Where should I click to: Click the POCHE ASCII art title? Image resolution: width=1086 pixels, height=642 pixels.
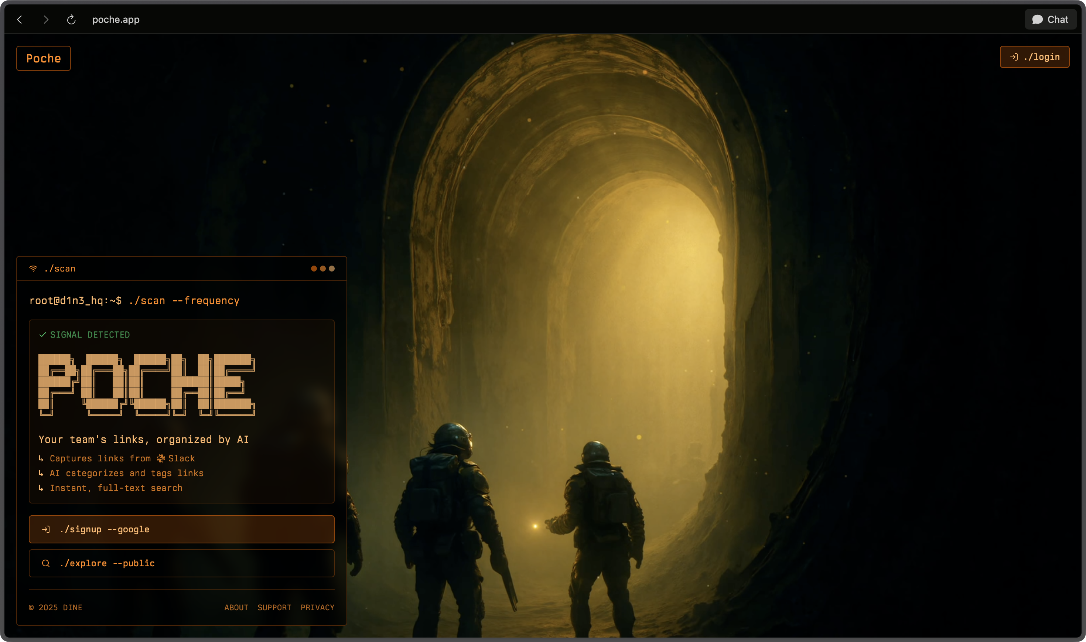click(146, 384)
